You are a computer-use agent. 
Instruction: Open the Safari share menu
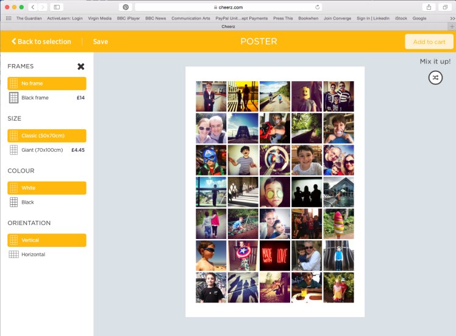tap(429, 7)
